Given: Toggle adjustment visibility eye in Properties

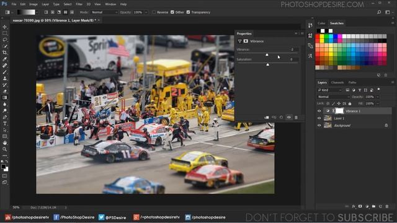Looking at the screenshot, I should [x=289, y=117].
